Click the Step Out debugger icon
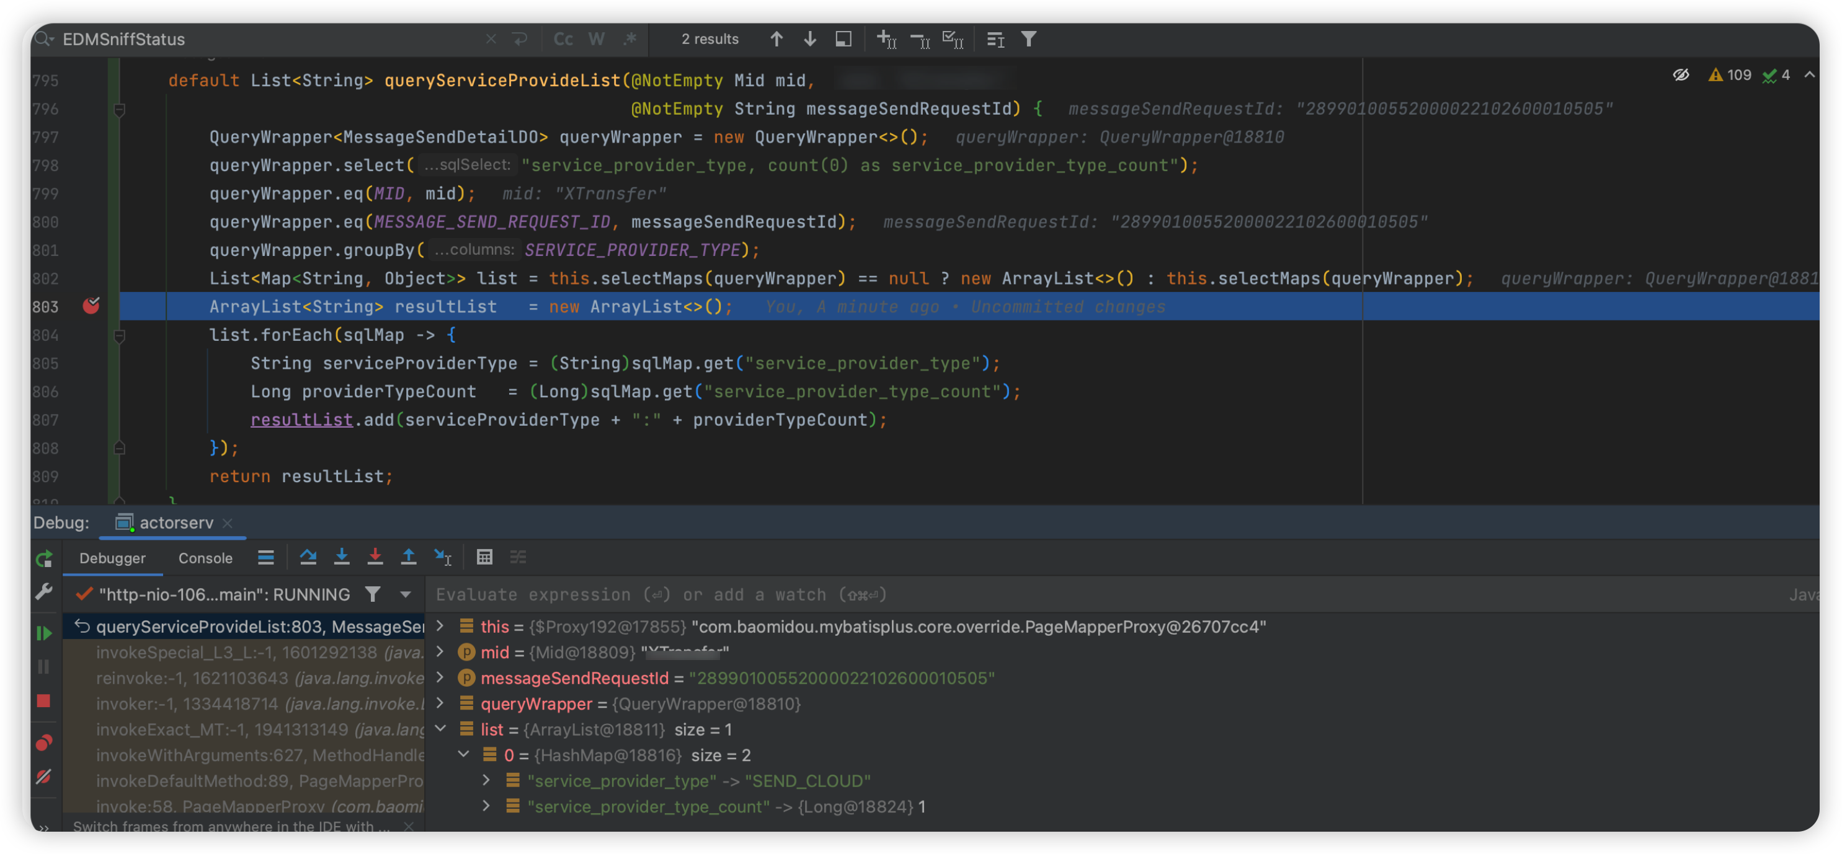 click(x=408, y=557)
